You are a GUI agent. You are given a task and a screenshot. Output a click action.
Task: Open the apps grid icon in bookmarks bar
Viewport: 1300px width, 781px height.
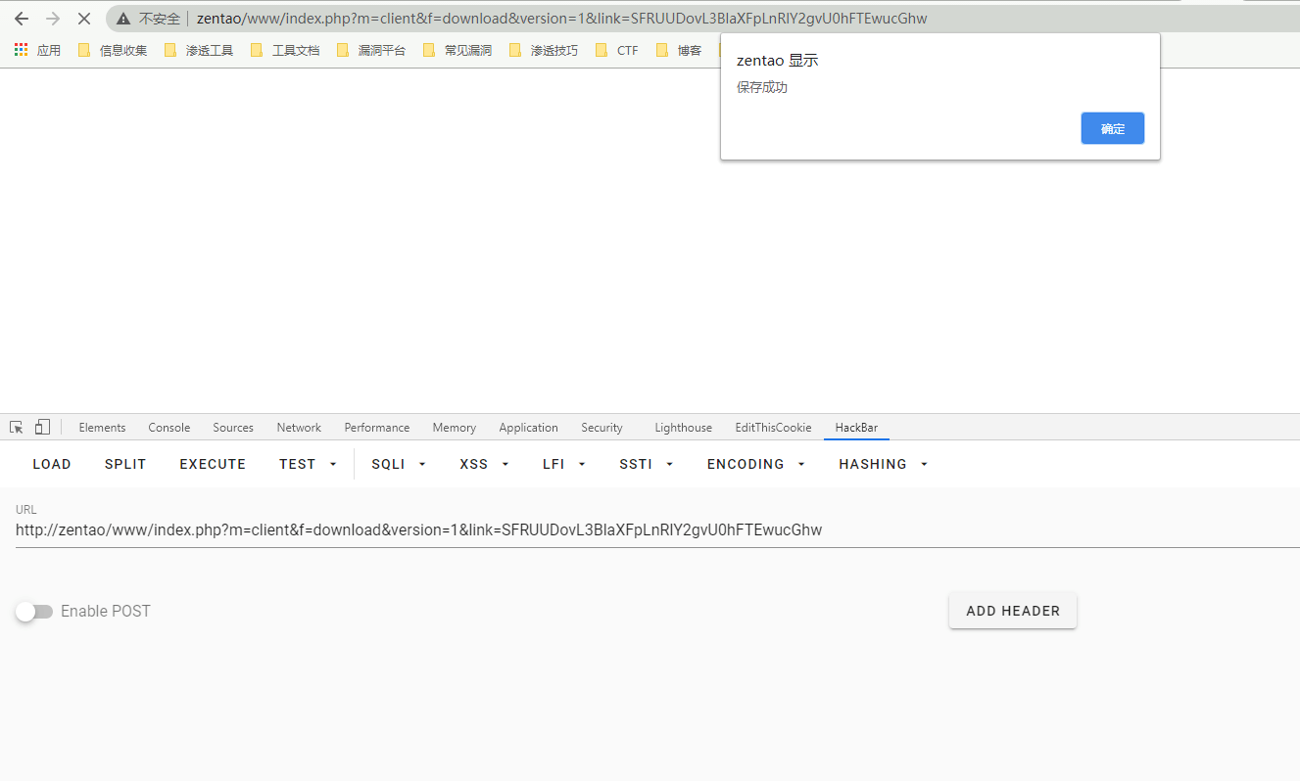[x=22, y=50]
